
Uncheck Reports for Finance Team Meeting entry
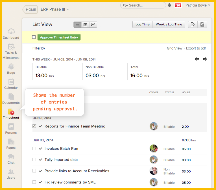[x=34, y=126]
